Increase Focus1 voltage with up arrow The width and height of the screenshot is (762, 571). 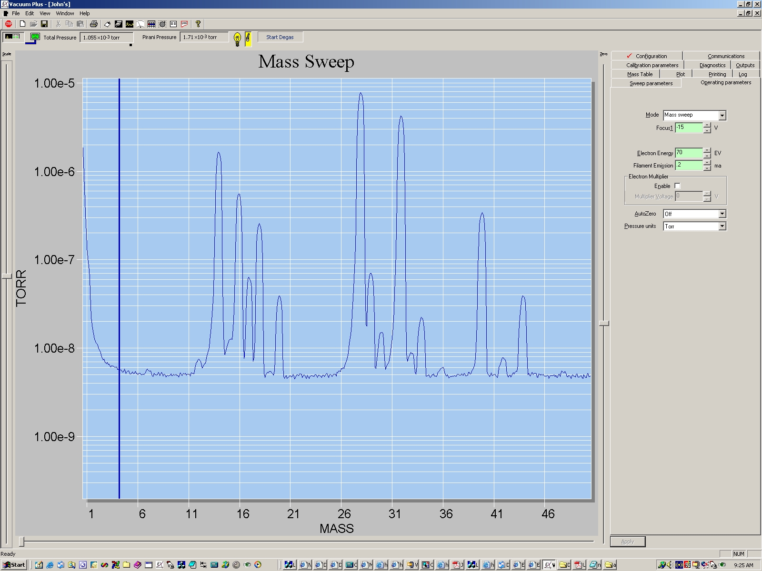pos(707,125)
